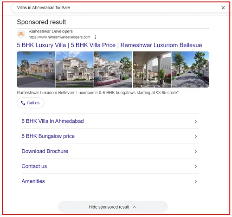Open the 5 BHK Bungalow price link
The image size is (232, 217).
click(48, 136)
